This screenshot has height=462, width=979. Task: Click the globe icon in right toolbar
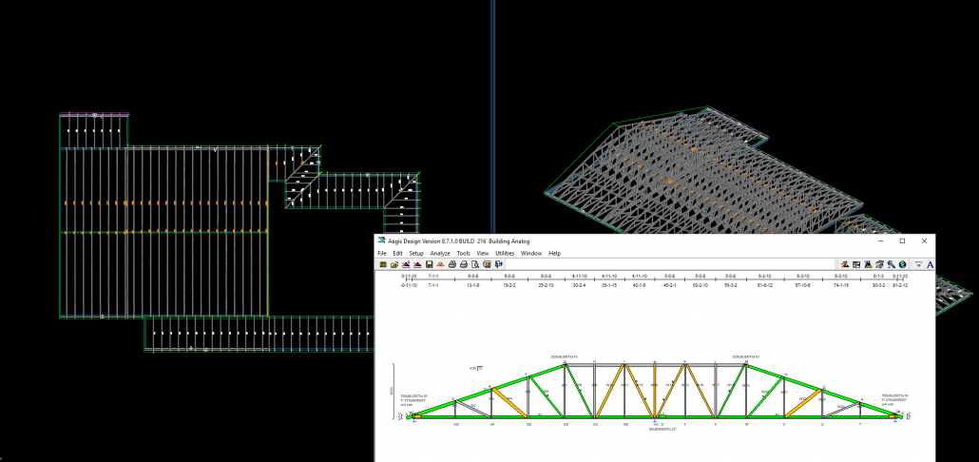[x=902, y=264]
